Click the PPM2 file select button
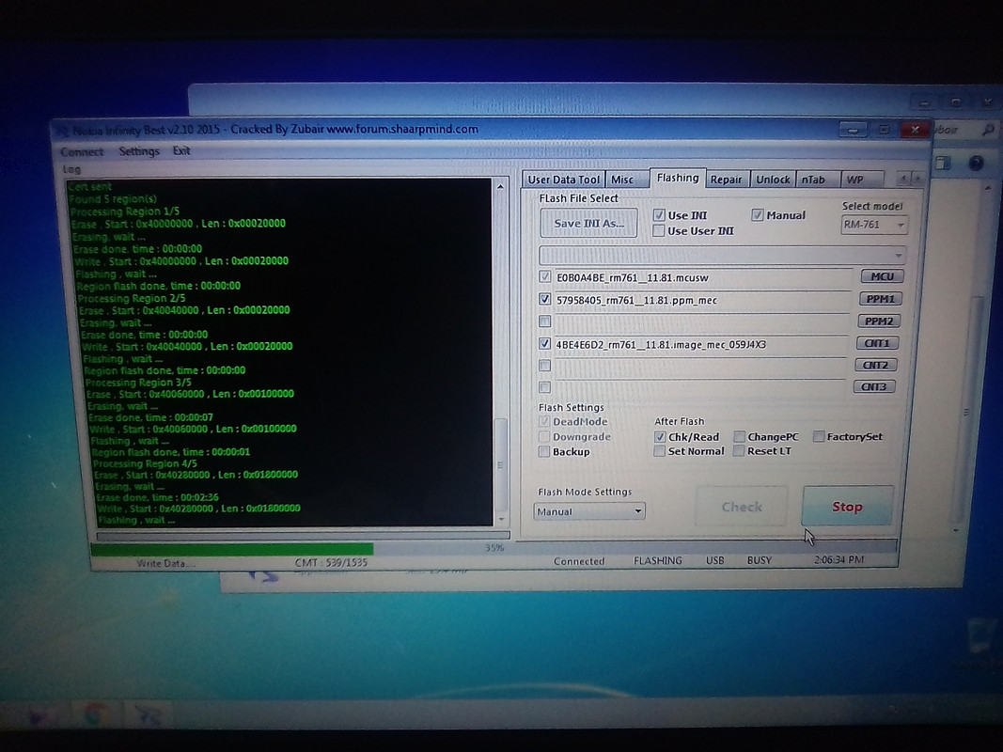The height and width of the screenshot is (752, 1003). [879, 321]
